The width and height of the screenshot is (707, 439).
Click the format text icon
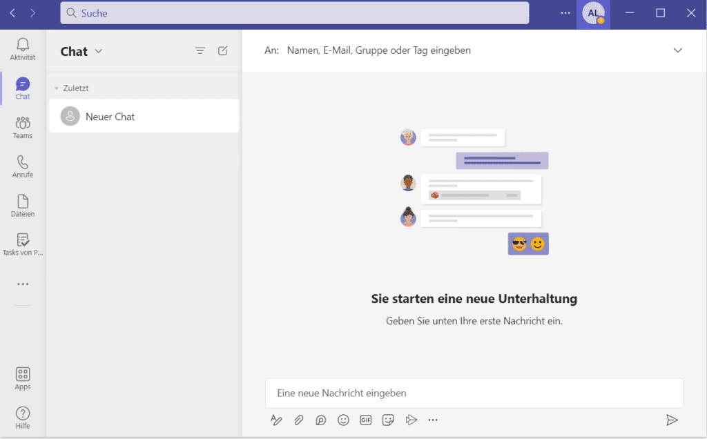coord(276,420)
